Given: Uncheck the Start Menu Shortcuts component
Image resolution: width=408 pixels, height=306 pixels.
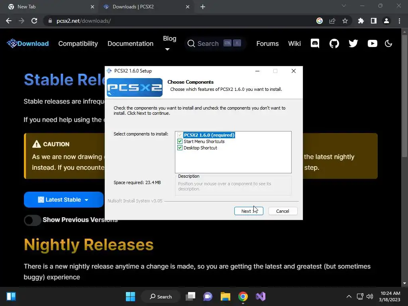Looking at the screenshot, I should pos(180,141).
